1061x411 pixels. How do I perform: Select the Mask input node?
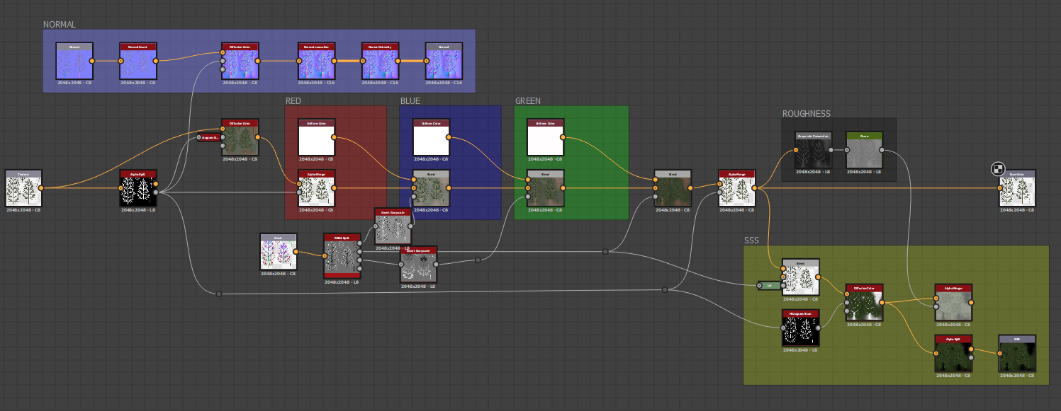coord(279,252)
